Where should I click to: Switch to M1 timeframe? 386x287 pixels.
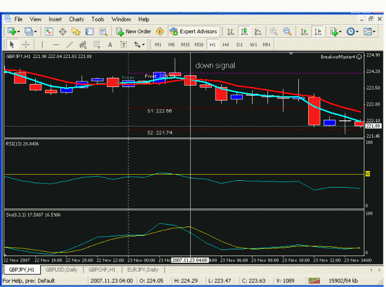tap(158, 45)
